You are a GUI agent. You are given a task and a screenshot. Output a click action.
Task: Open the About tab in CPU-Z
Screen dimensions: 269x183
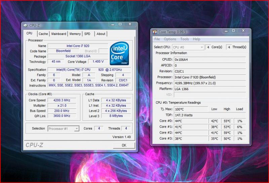[x=101, y=34]
